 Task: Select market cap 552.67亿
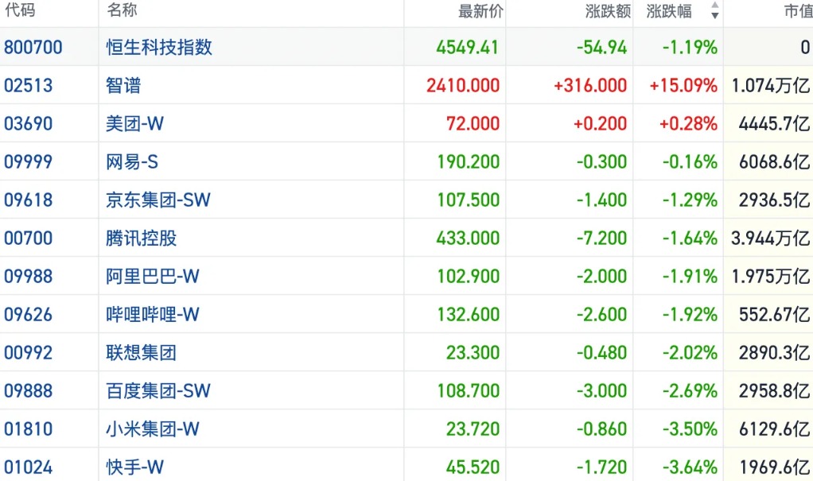click(x=774, y=315)
